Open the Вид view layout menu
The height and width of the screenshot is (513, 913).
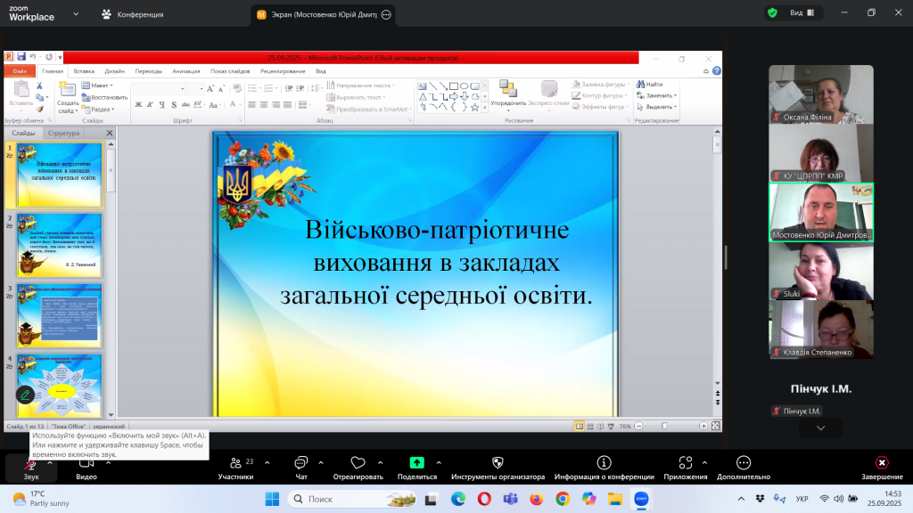pos(799,12)
